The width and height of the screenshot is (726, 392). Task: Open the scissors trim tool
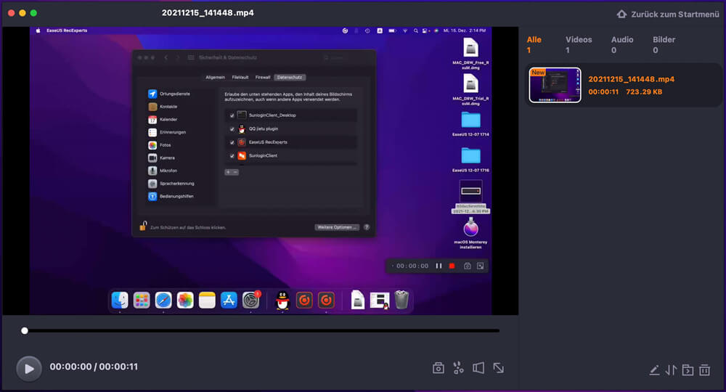tap(458, 368)
